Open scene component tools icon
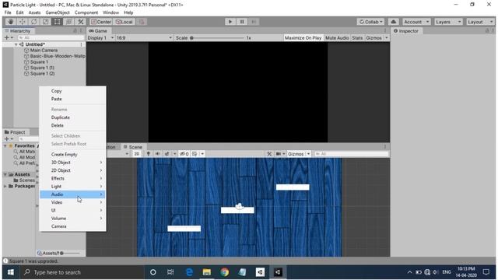This screenshot has height=280, width=498. pos(269,154)
